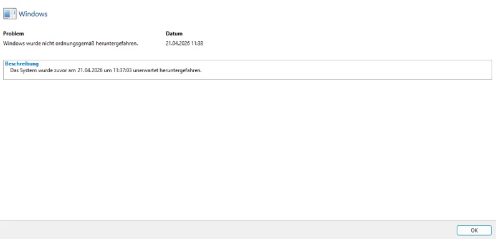Click the OK button
496x239 pixels.
(x=474, y=230)
